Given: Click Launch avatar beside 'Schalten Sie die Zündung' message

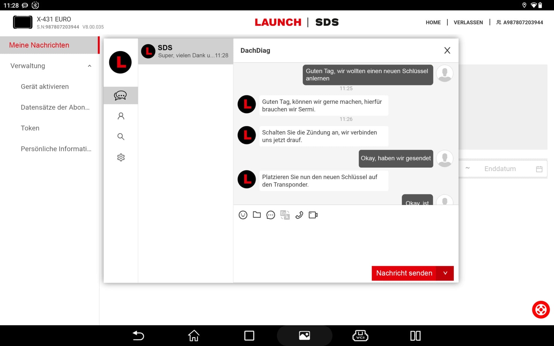Looking at the screenshot, I should pos(247,135).
